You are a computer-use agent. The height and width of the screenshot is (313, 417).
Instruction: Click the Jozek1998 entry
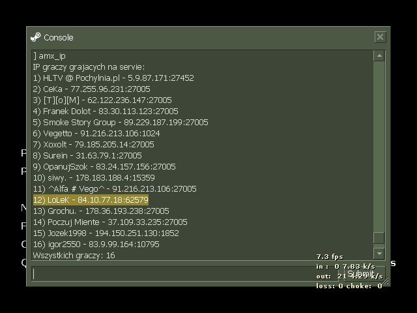point(106,233)
